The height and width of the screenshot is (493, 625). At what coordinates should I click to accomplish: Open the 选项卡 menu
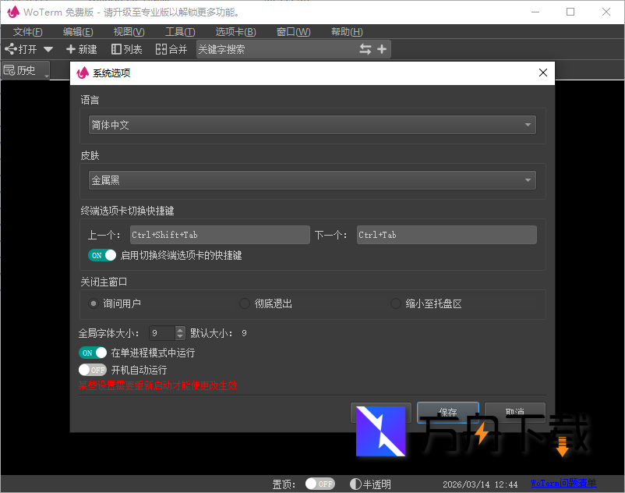coord(235,32)
